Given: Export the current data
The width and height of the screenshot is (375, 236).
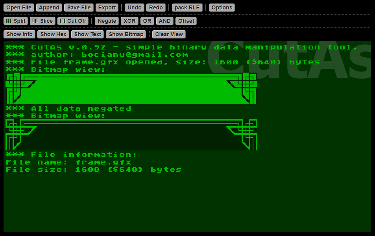Looking at the screenshot, I should (107, 7).
